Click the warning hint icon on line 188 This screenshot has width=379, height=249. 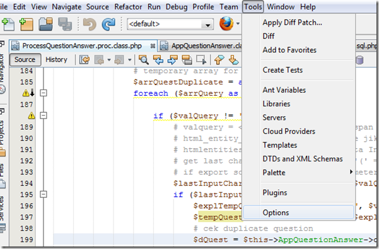coord(32,116)
